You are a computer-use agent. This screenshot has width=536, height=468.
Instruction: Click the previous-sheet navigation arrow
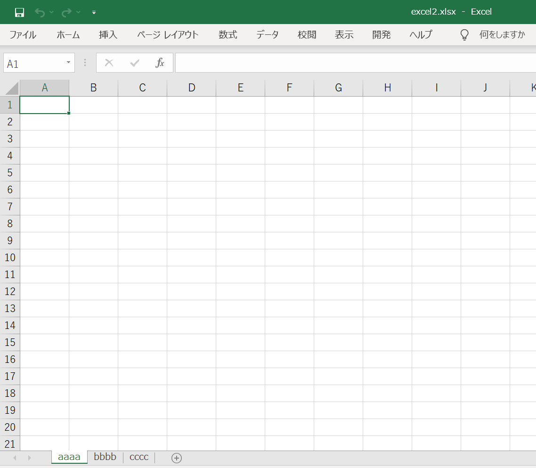pos(15,458)
